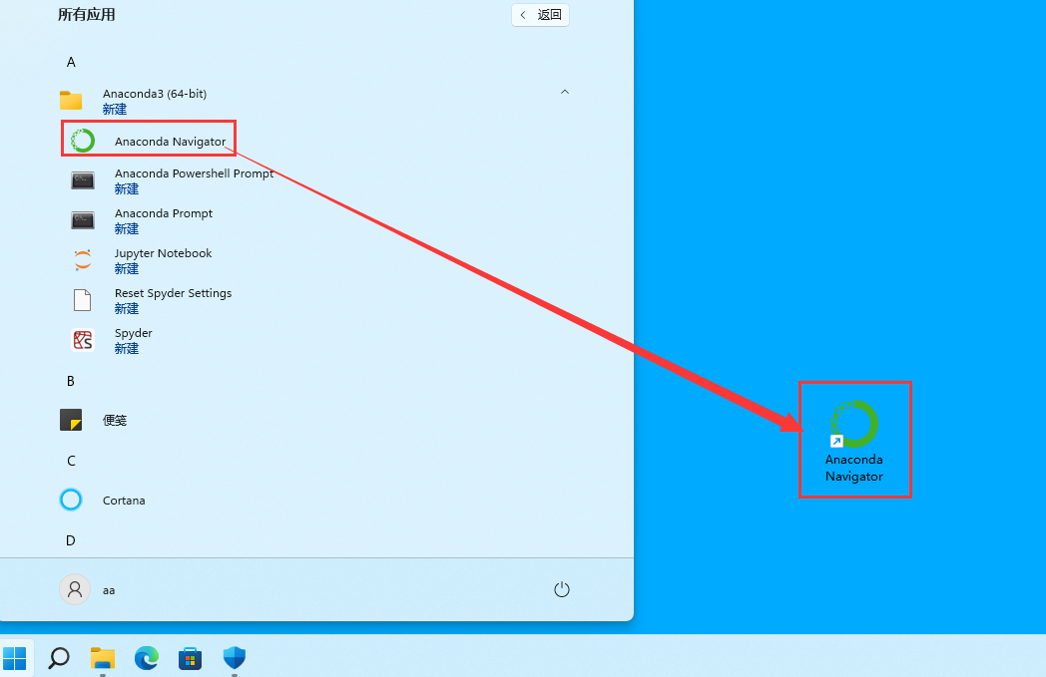Select the Anaconda Navigator desktop shortcut
Viewport: 1046px width, 677px height.
854,440
